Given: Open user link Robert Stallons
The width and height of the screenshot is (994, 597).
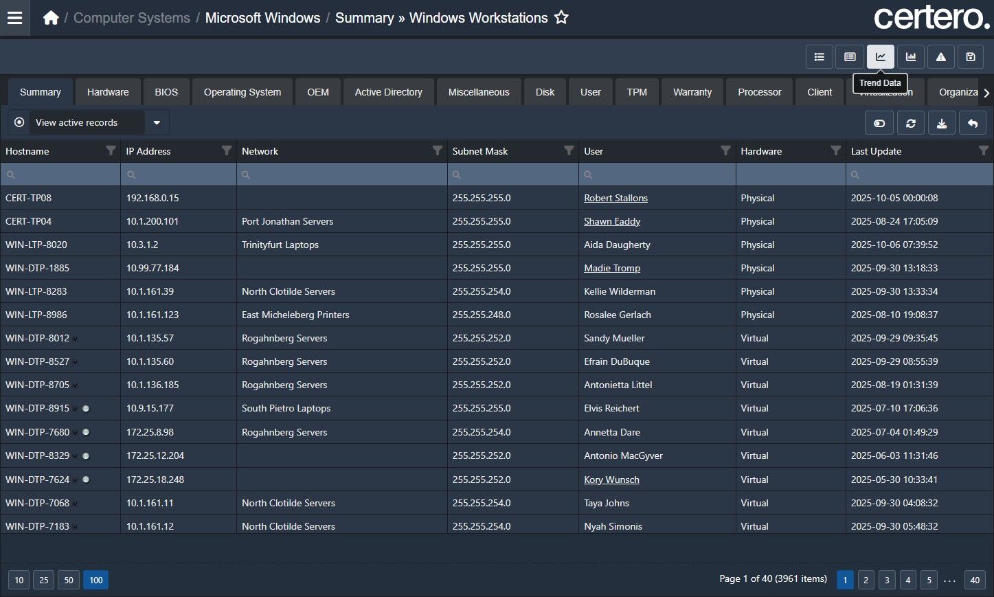Looking at the screenshot, I should (615, 198).
